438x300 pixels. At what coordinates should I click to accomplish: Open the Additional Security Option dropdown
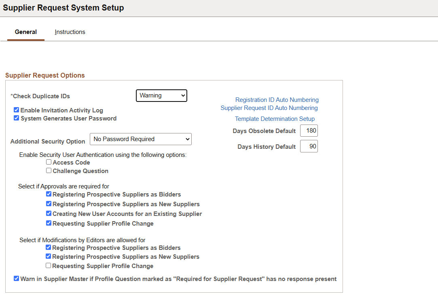140,139
